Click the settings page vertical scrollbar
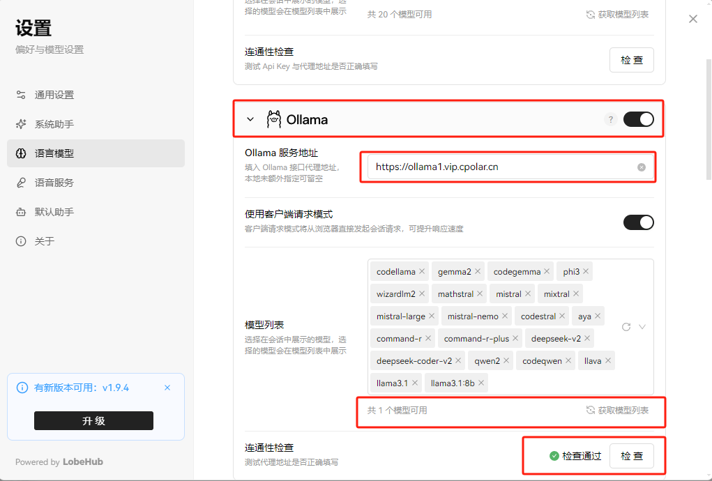 click(709, 119)
